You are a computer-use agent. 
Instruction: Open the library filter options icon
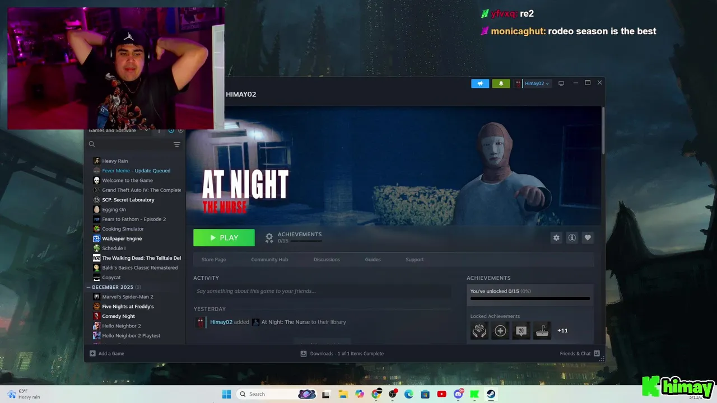point(177,144)
